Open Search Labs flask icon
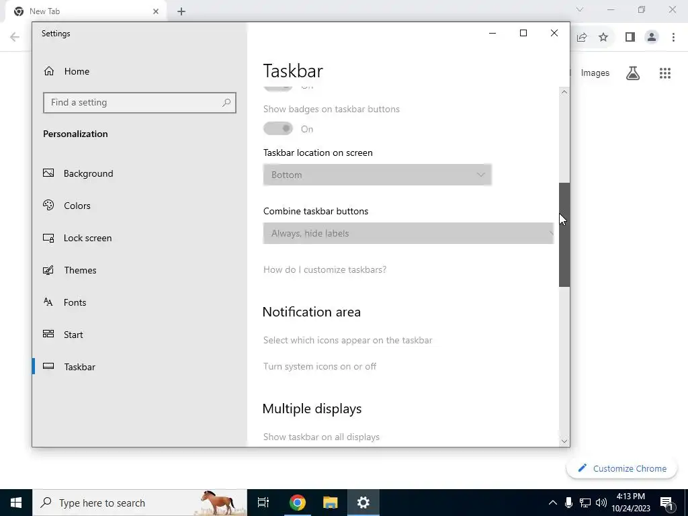688x516 pixels. 633,73
